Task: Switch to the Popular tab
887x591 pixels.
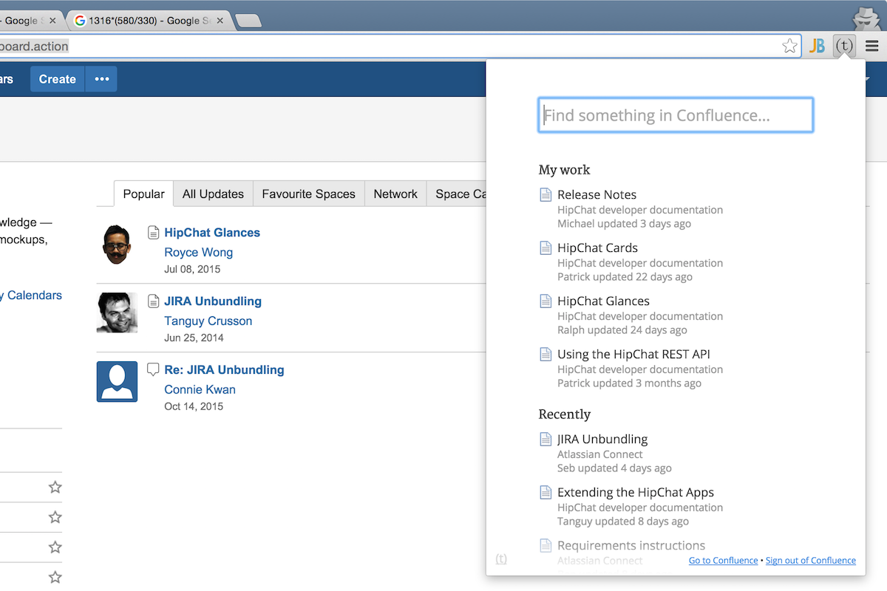Action: pyautogui.click(x=143, y=194)
